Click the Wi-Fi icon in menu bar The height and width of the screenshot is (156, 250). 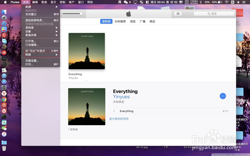click(226, 2)
